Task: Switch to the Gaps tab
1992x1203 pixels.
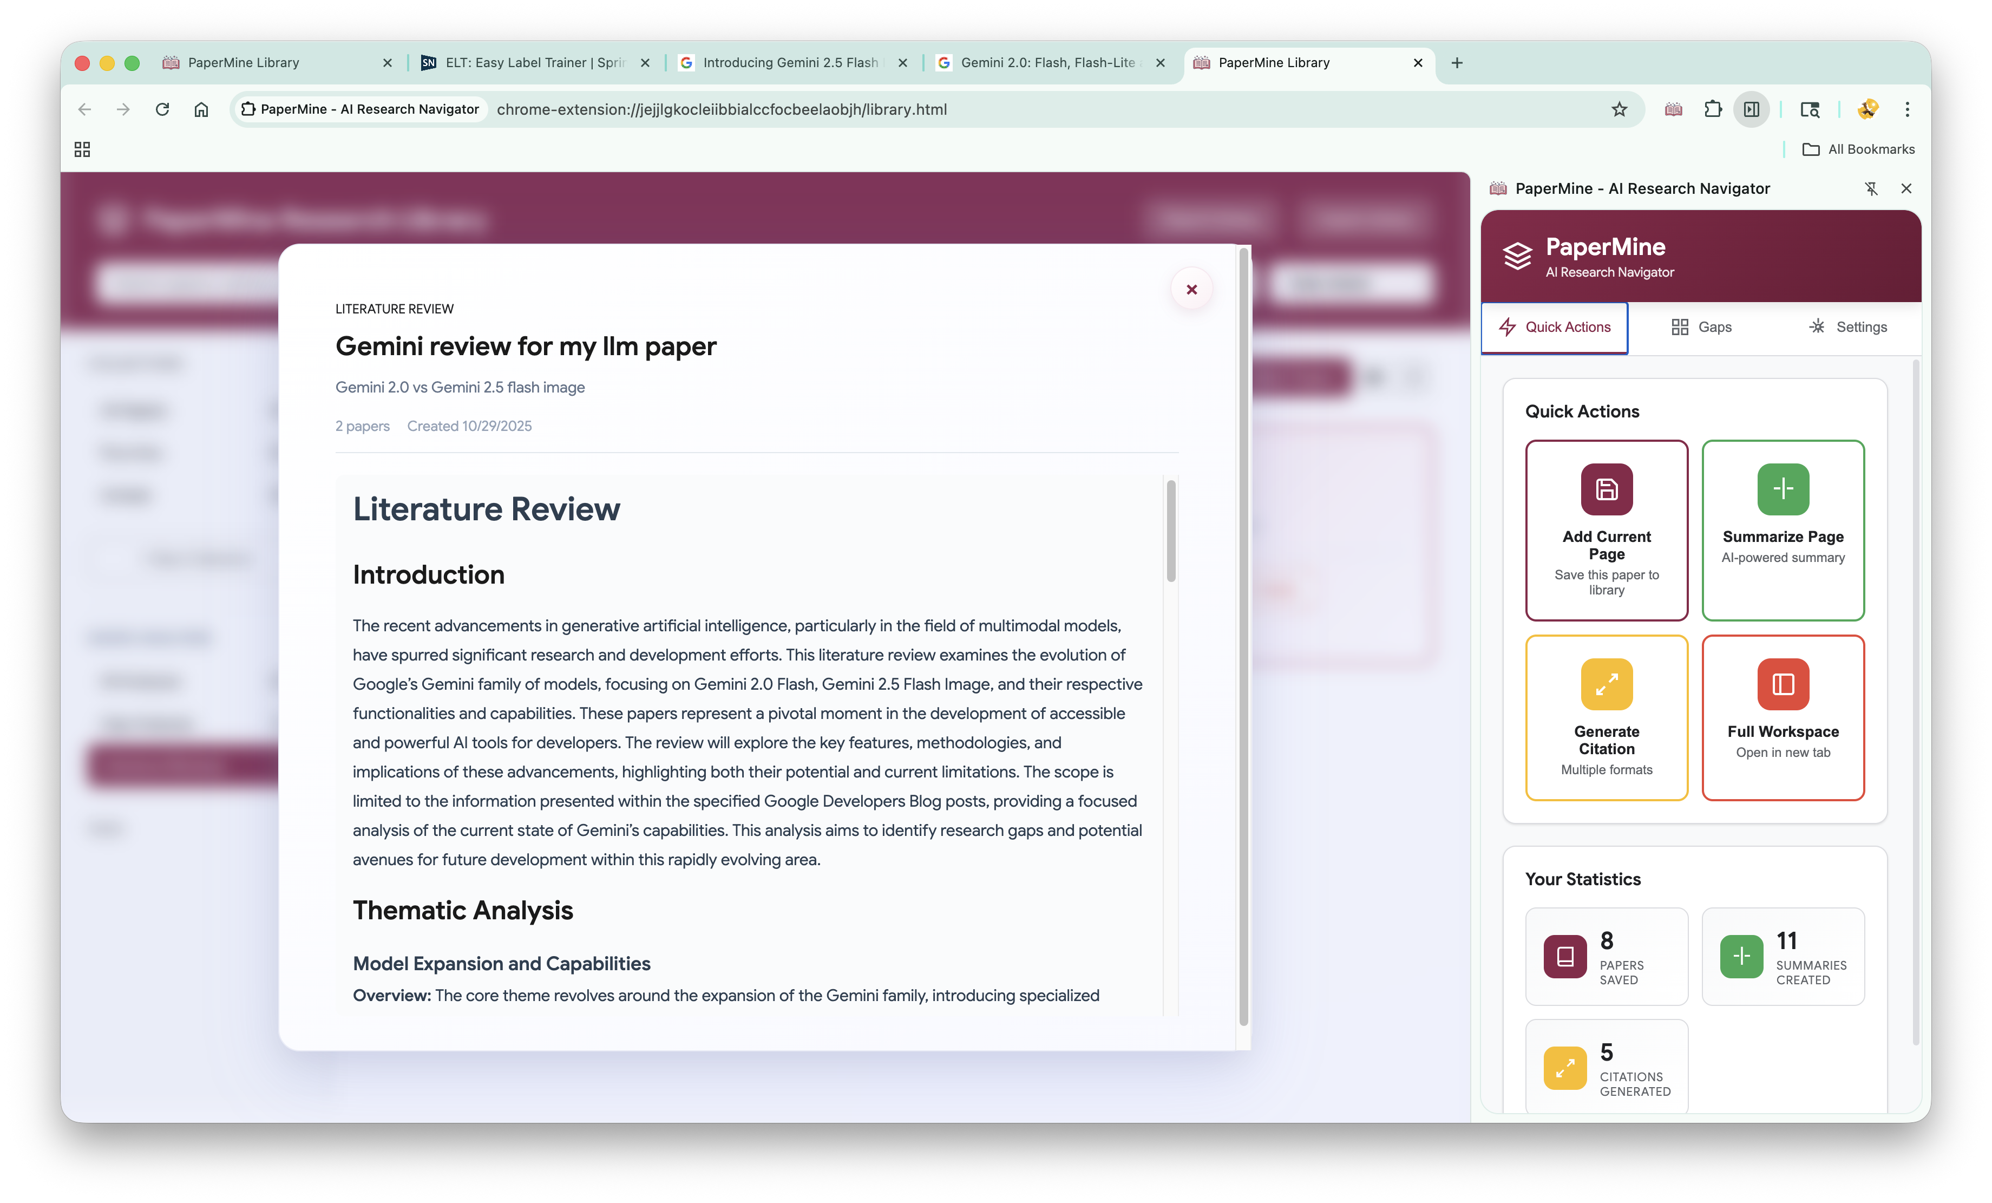Action: tap(1701, 326)
